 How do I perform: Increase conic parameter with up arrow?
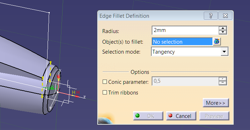click(223, 79)
